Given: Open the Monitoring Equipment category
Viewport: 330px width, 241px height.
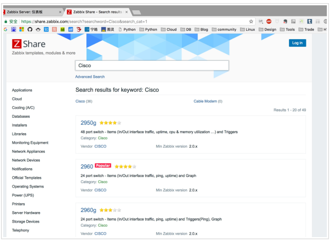Looking at the screenshot, I should point(30,143).
